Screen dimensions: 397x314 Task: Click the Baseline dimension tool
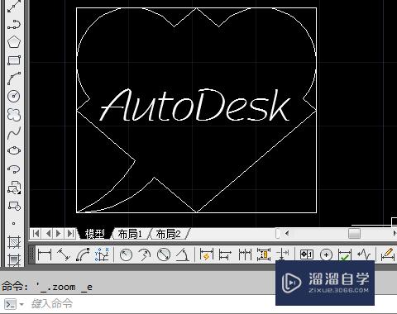point(225,255)
